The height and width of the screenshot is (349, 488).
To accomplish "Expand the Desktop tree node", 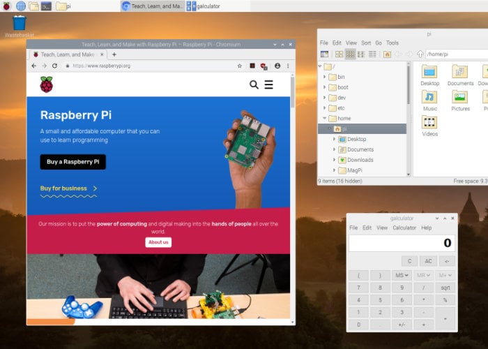I will (334, 139).
